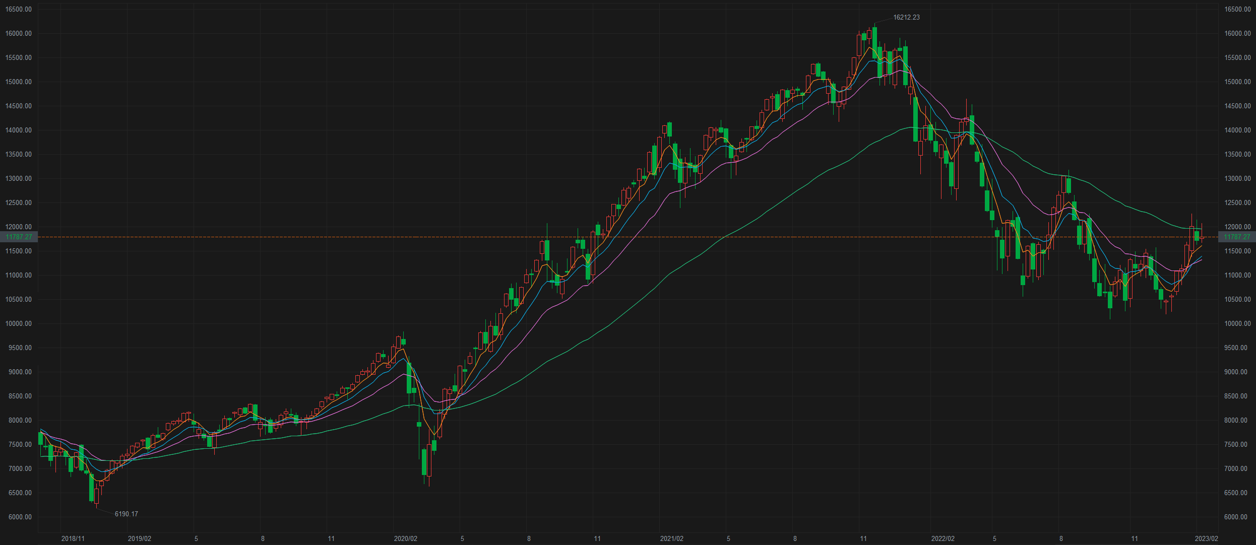The image size is (1256, 545).
Task: Select 6000.00 on the right price axis
Action: click(x=1236, y=517)
